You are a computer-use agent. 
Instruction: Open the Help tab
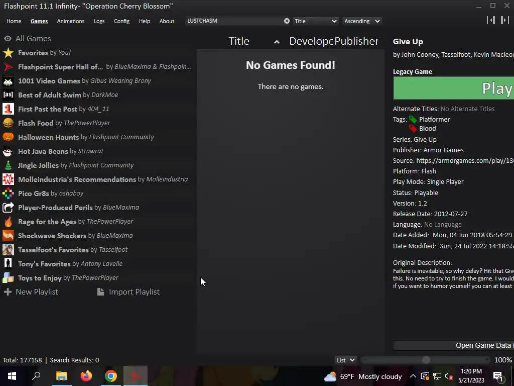pos(145,21)
